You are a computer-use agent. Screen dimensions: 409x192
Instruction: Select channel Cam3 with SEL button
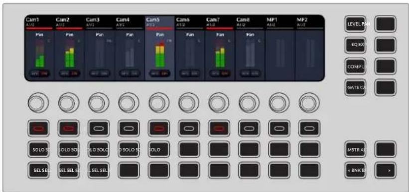coord(99,171)
